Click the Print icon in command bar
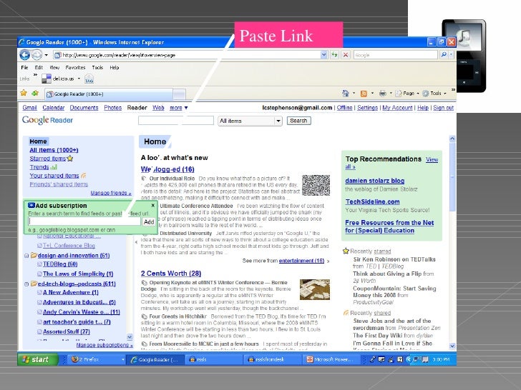The image size is (521, 390). (x=383, y=94)
